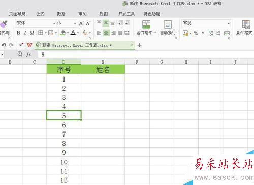Increase font size with the A+ icon

pyautogui.click(x=81, y=23)
